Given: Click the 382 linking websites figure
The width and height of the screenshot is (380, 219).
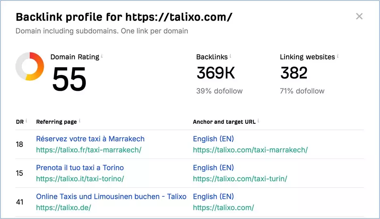Looking at the screenshot, I should tap(294, 73).
